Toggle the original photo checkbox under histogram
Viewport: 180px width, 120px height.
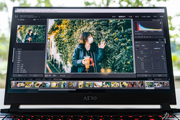(136, 34)
